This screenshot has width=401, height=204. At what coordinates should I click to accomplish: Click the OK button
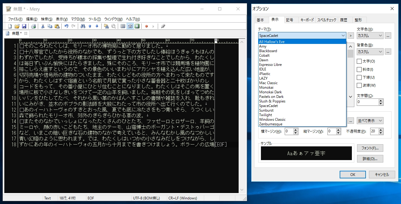point(353,175)
